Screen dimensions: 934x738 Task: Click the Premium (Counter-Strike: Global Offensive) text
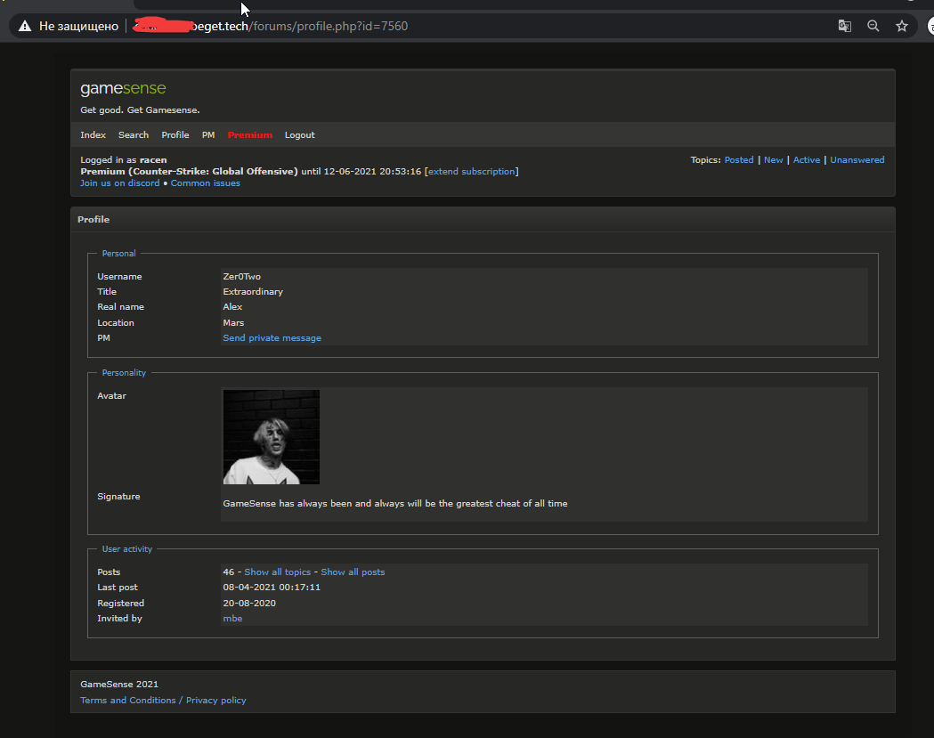pos(189,172)
